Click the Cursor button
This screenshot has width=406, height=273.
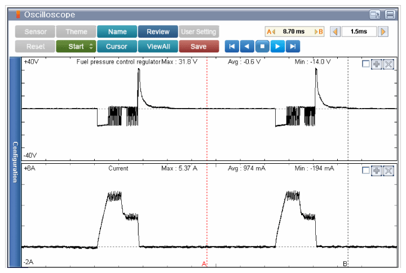tap(117, 46)
